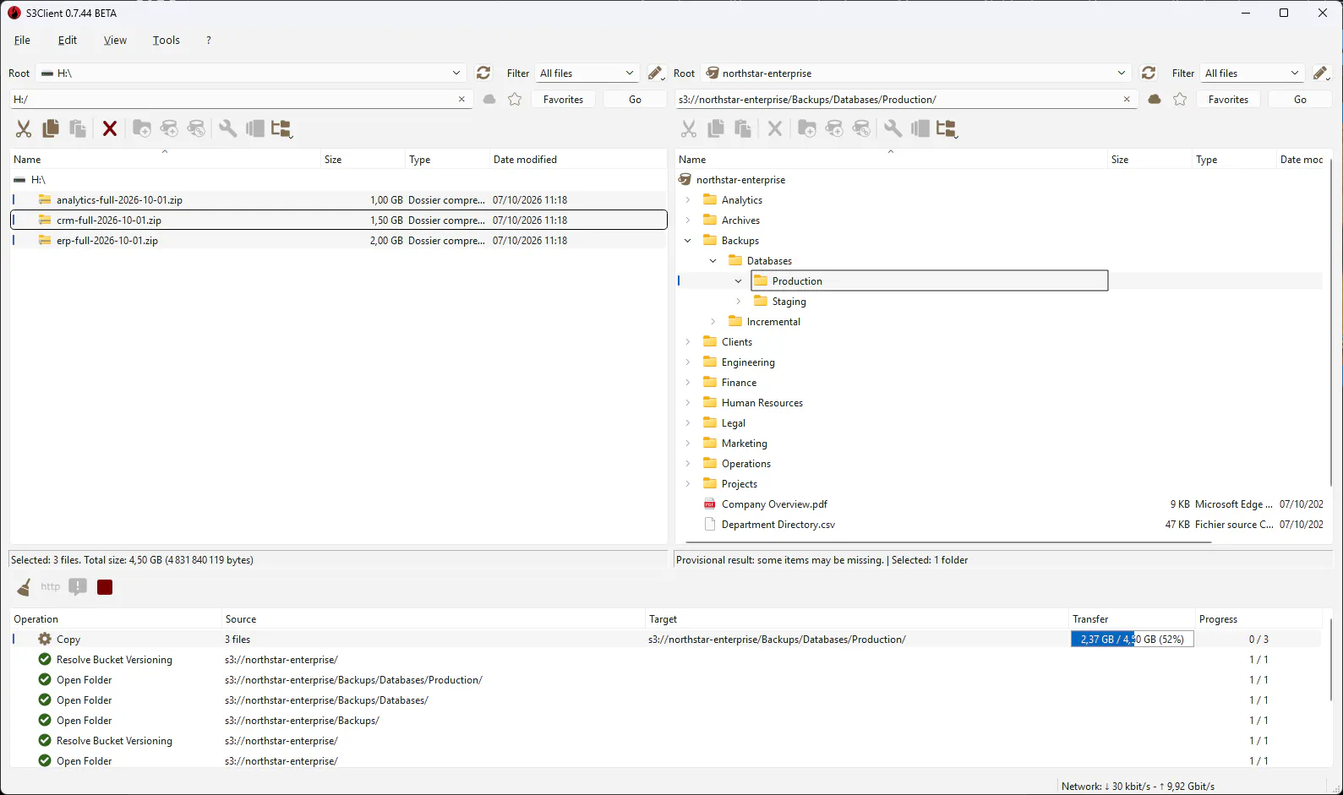This screenshot has width=1343, height=795.
Task: Expand the Staging folder in the tree
Action: click(x=739, y=302)
